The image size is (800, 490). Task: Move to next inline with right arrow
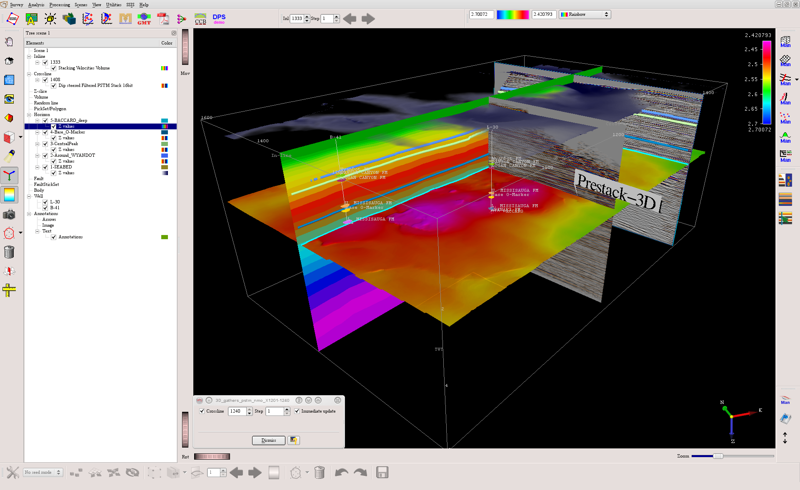368,19
